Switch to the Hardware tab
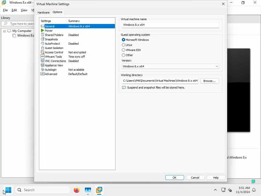This screenshot has width=261, height=196. (43, 13)
